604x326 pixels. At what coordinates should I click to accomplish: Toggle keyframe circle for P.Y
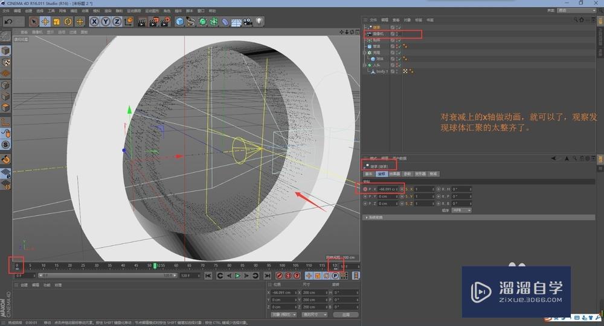365,196
